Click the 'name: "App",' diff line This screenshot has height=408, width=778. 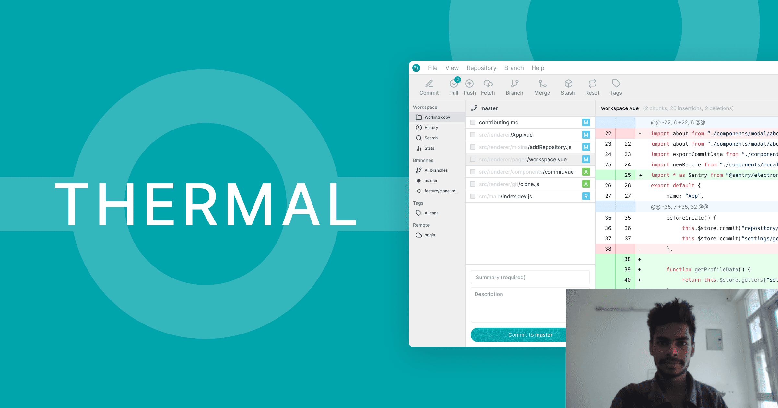coord(687,196)
